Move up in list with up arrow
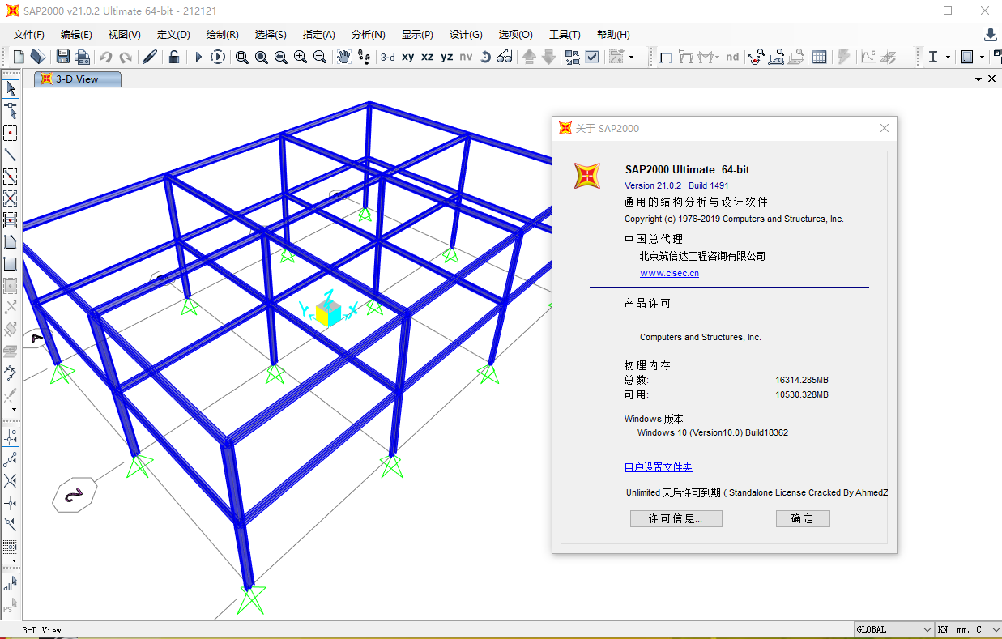This screenshot has height=639, width=1002. pyautogui.click(x=529, y=57)
